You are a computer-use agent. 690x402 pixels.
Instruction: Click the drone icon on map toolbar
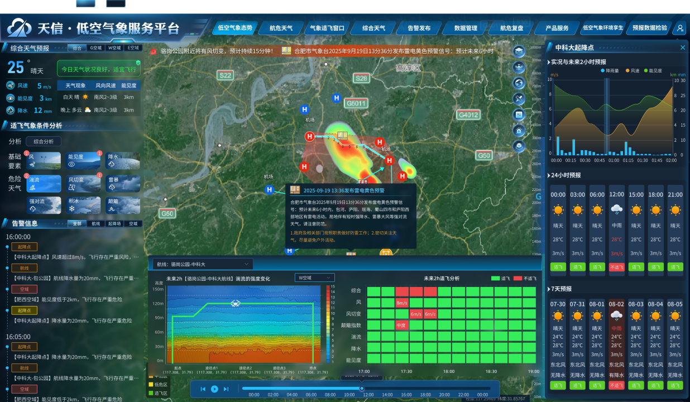pos(519,68)
